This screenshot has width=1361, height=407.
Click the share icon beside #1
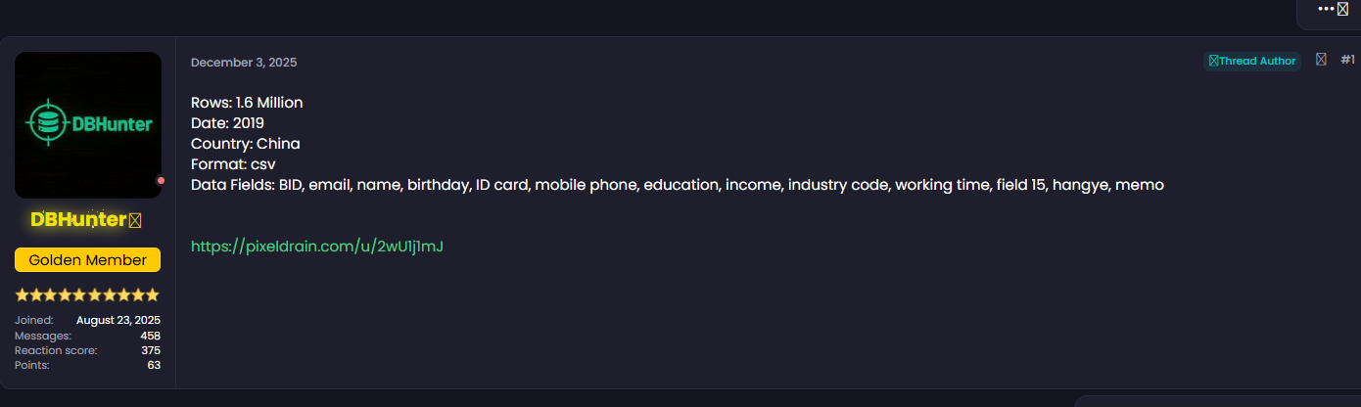click(1321, 60)
